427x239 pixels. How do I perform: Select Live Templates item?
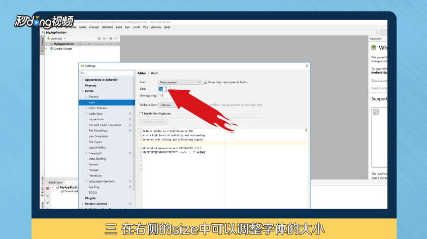[x=98, y=136]
